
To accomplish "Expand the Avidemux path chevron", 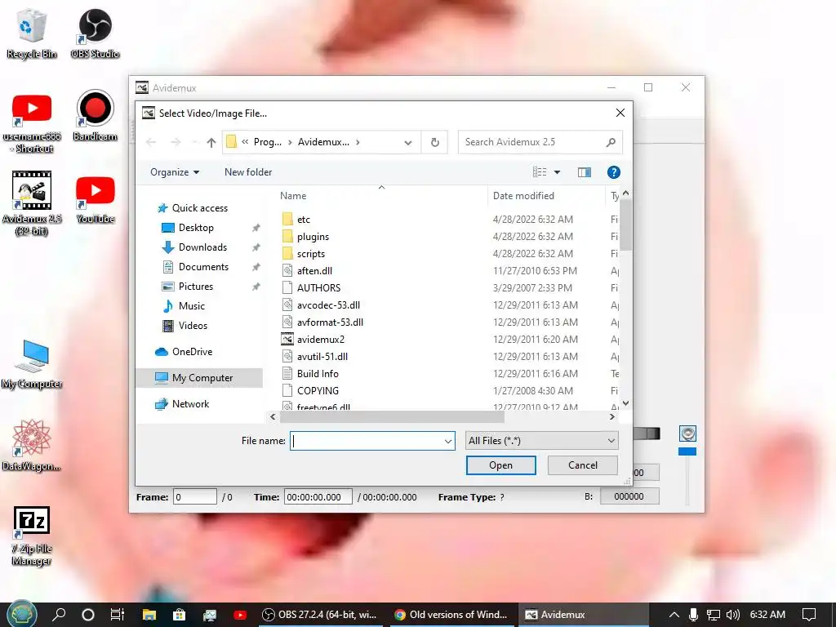I will click(x=358, y=142).
